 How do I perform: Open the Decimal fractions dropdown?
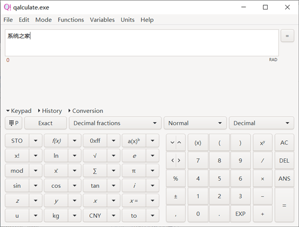[x=116, y=123]
